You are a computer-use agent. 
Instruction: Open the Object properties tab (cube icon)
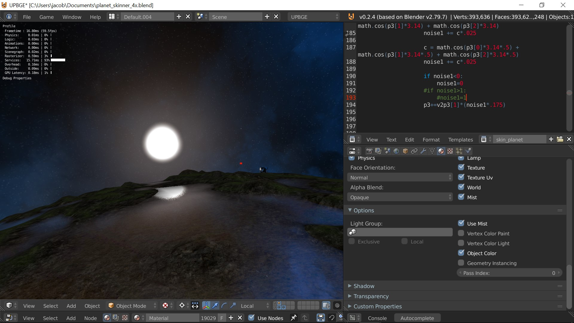click(x=405, y=151)
